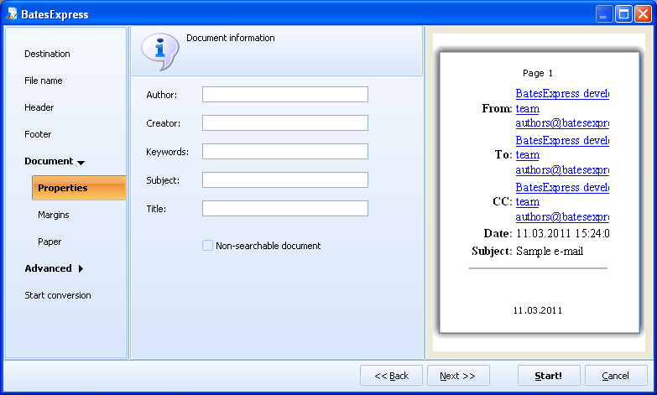Click the BatesExpress title bar app icon
657x395 pixels.
point(12,13)
